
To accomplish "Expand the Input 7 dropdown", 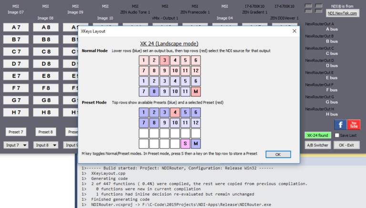I will [x=16, y=145].
